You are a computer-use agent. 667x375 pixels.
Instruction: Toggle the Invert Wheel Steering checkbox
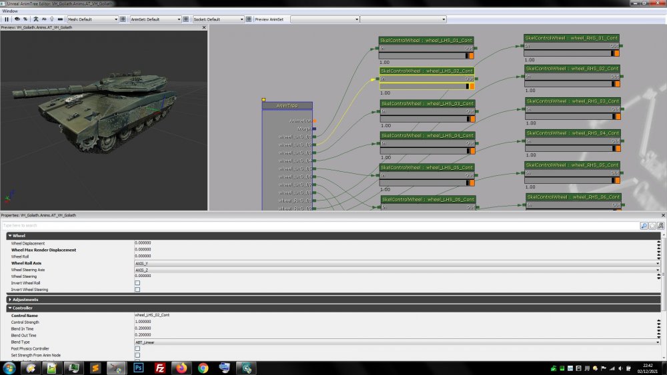pyautogui.click(x=137, y=290)
